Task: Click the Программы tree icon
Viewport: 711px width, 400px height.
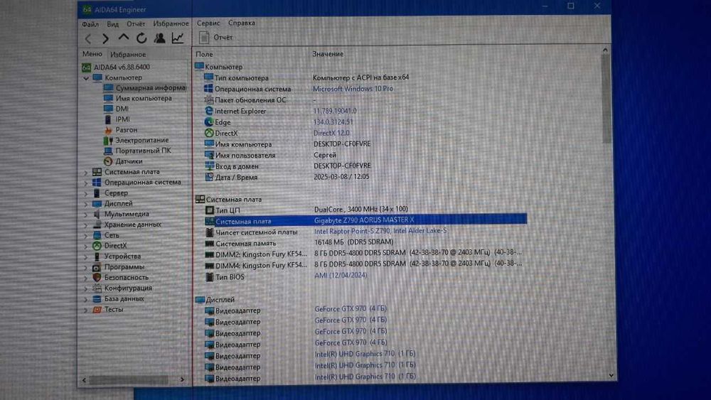Action: coord(97,267)
